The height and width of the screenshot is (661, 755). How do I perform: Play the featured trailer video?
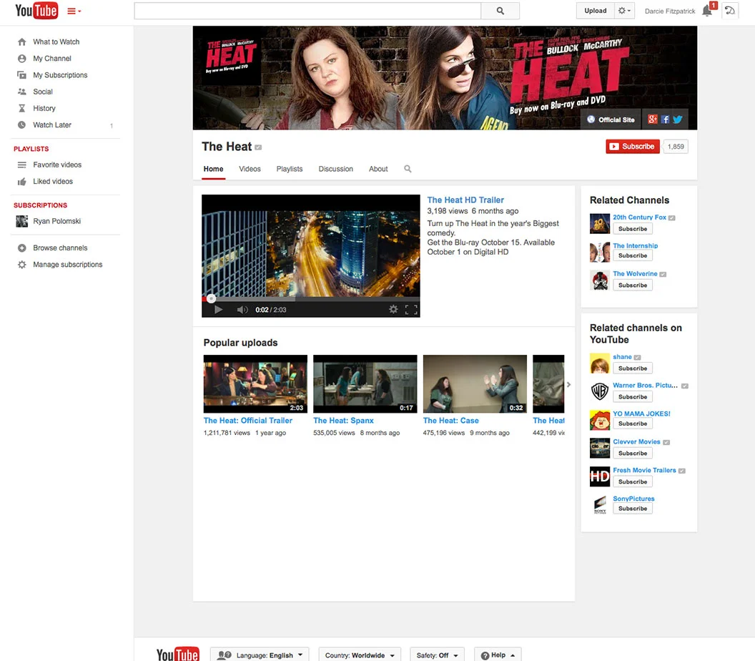[218, 310]
